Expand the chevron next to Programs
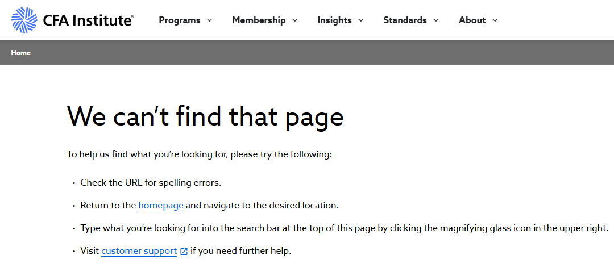Viewport: 614px width, 280px height. click(209, 20)
